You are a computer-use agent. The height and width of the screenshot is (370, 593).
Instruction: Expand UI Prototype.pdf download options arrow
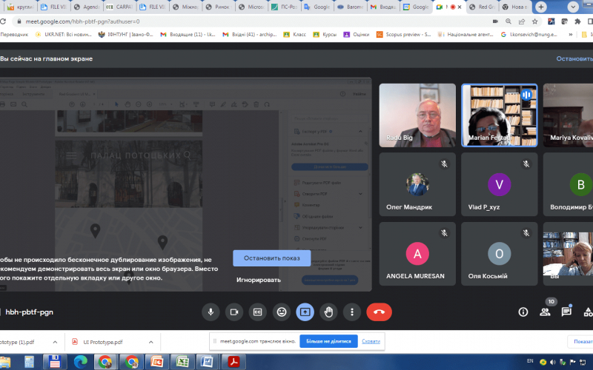click(x=151, y=342)
